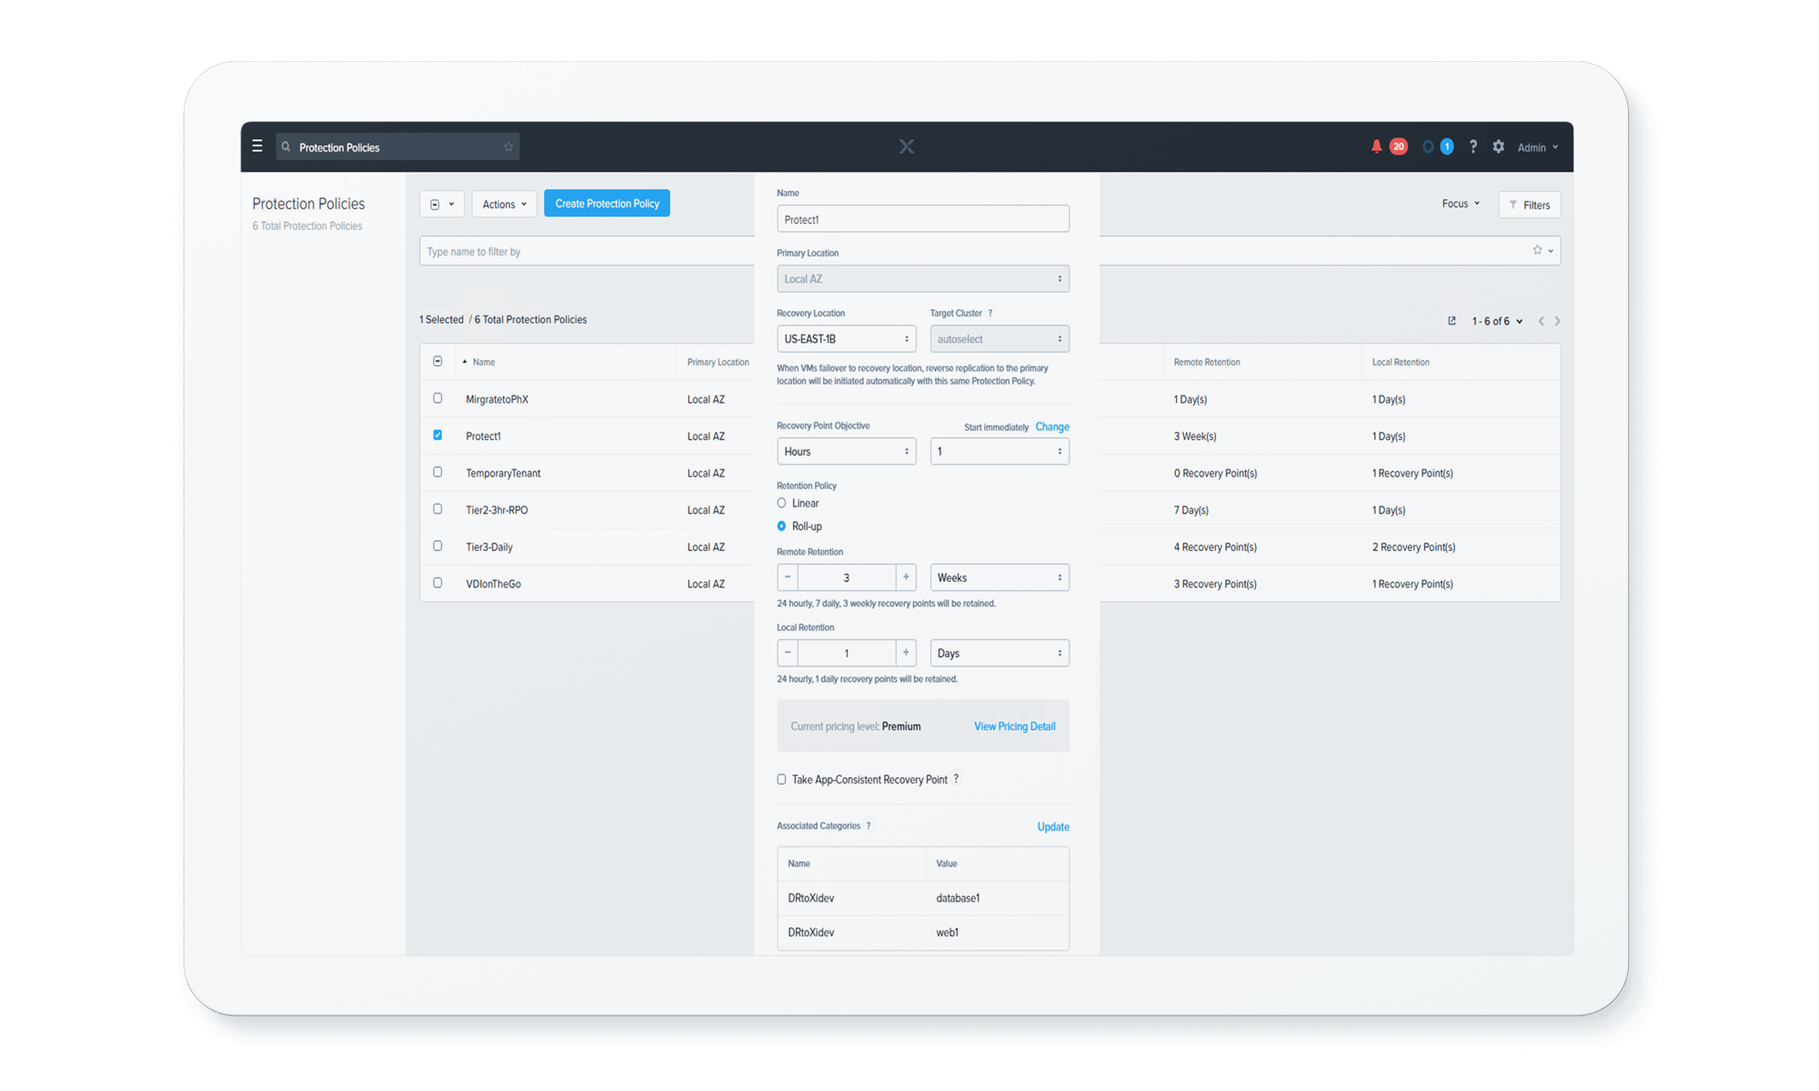This screenshot has width=1819, height=1091.
Task: Open the hamburger navigation menu
Action: (x=257, y=146)
